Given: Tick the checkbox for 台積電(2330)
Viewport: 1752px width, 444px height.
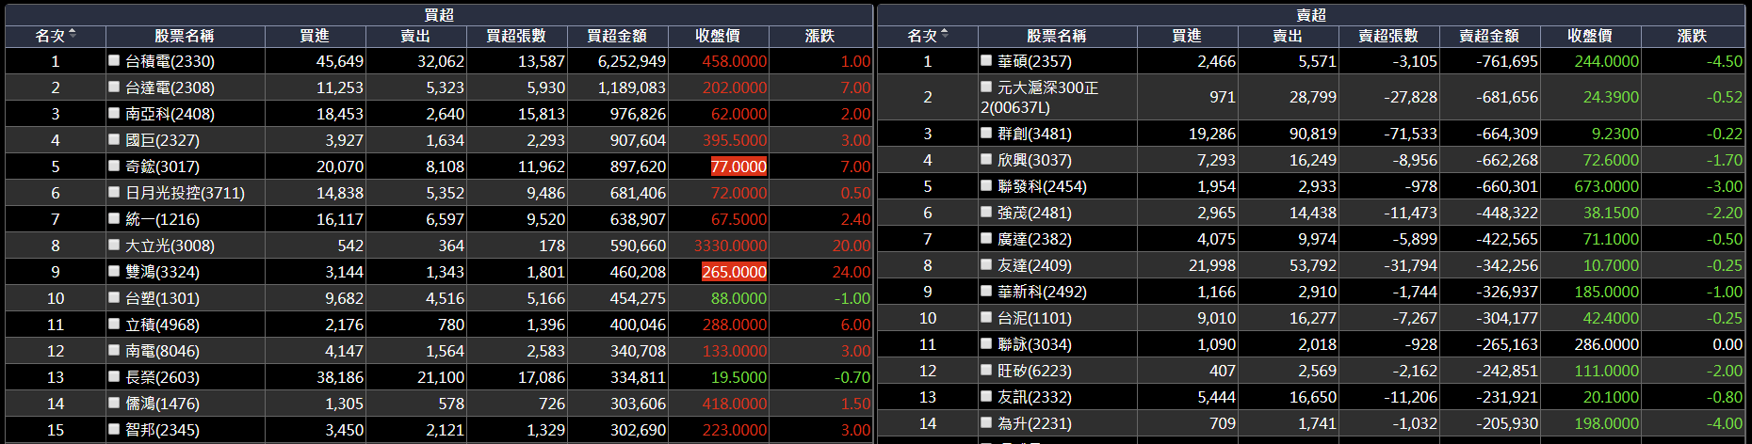Looking at the screenshot, I should tap(114, 59).
